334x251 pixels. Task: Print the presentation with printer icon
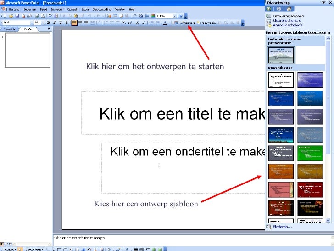37,16
